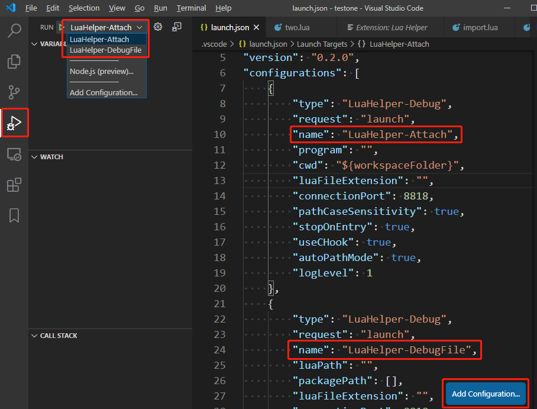Click the Lua icon on import.lua tab

pos(456,27)
